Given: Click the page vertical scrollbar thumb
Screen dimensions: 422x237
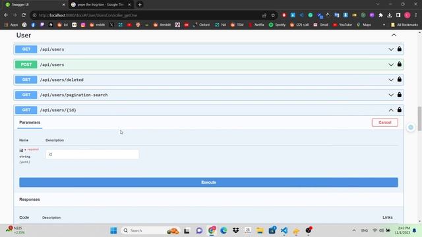Looking at the screenshot, I should [x=419, y=118].
